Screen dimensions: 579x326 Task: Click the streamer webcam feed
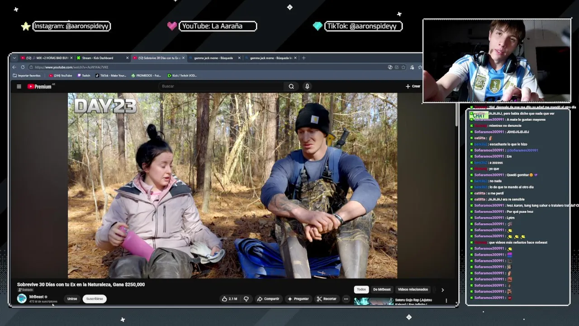497,61
